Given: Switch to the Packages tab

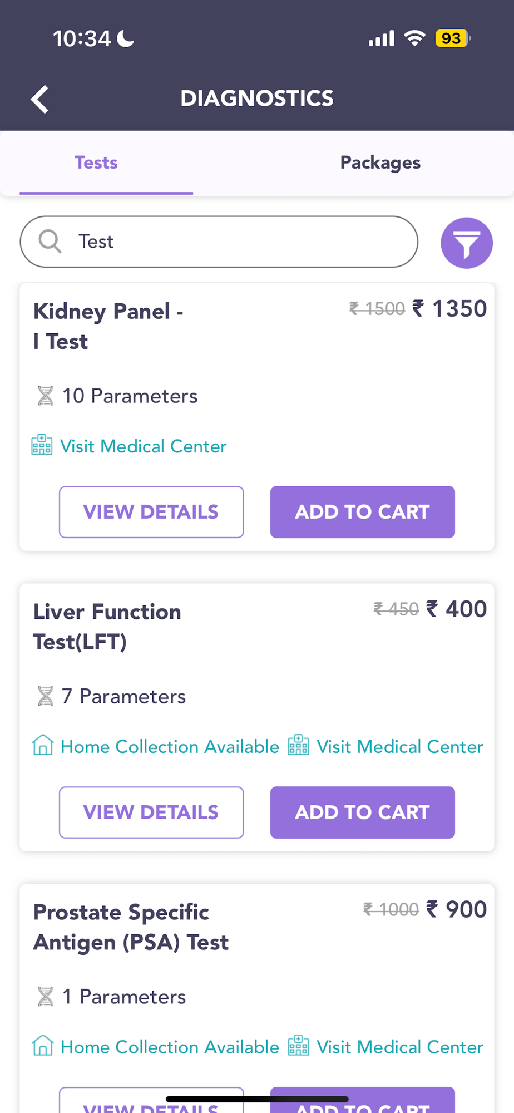Looking at the screenshot, I should [380, 163].
